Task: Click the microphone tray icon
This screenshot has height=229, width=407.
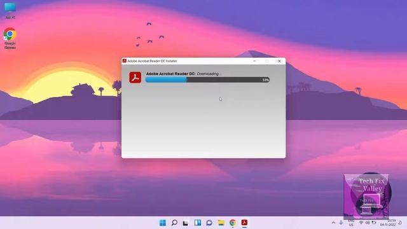Action: coord(341,223)
